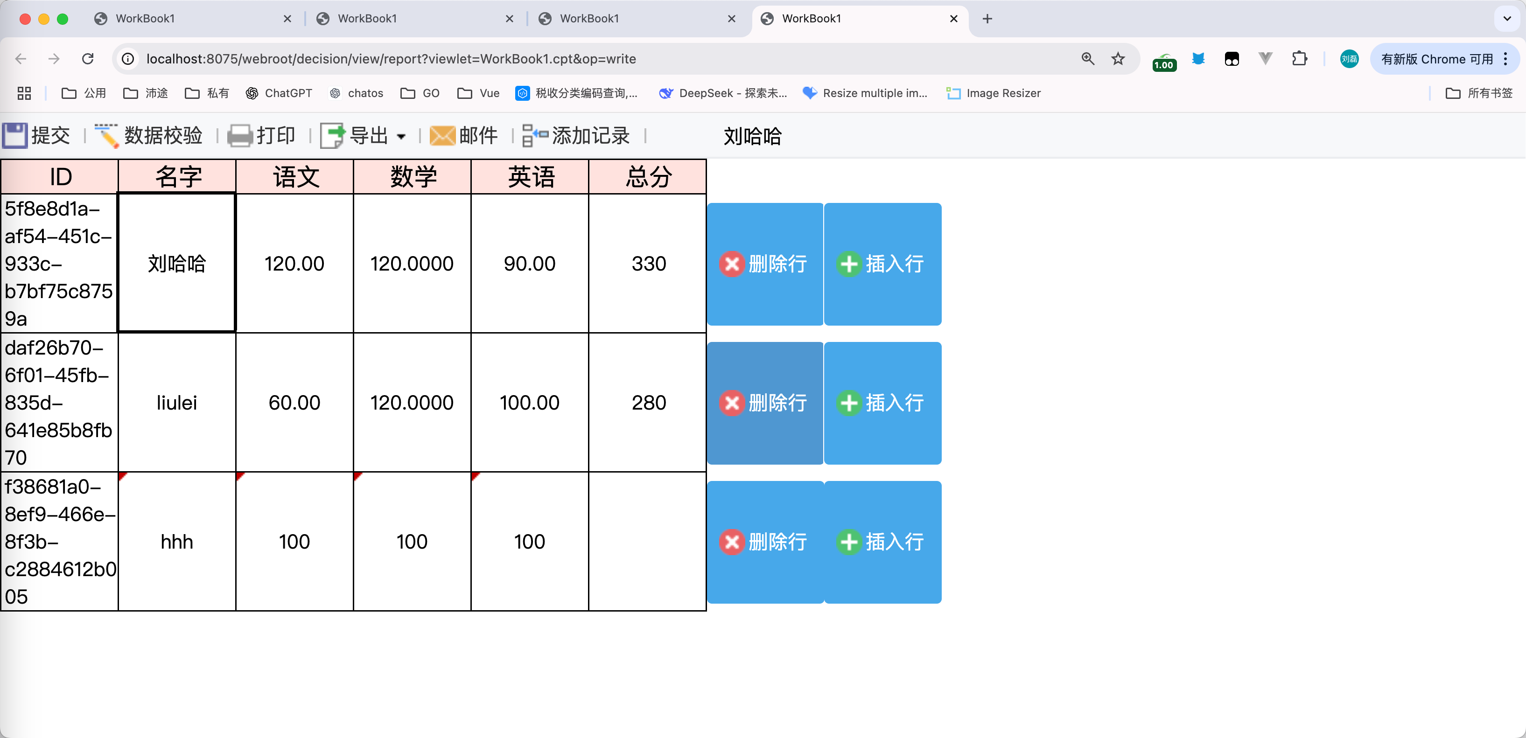Open the apps grid in the bookmarks bar
Image resolution: width=1526 pixels, height=738 pixels.
(24, 93)
